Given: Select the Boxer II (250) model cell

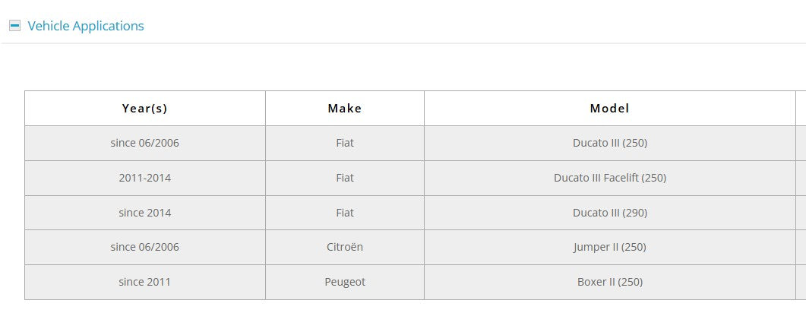Looking at the screenshot, I should (609, 282).
